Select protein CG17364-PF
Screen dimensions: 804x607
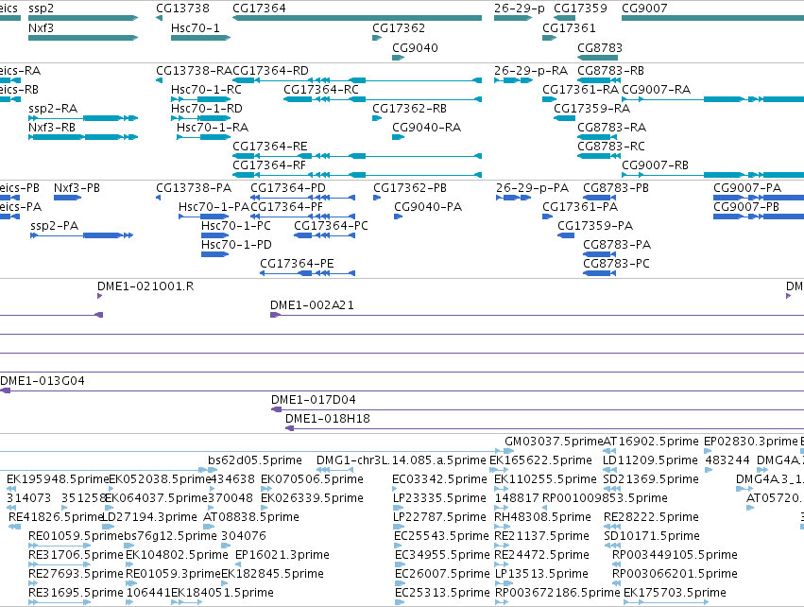[302, 217]
